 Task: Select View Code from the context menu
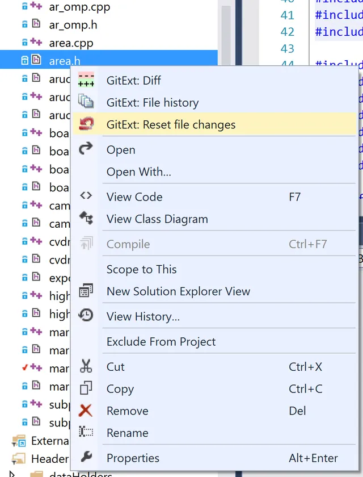click(134, 197)
